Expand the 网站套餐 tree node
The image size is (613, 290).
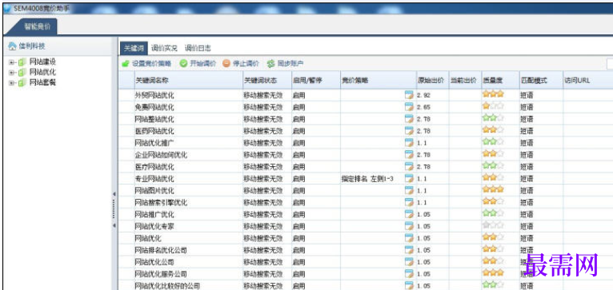11,82
